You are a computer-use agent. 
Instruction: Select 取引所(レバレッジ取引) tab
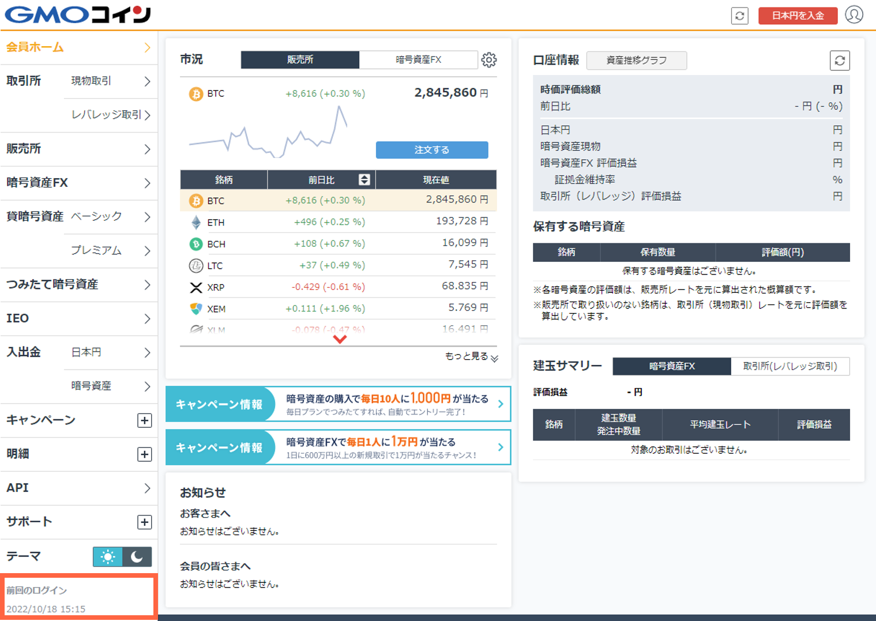tap(790, 366)
